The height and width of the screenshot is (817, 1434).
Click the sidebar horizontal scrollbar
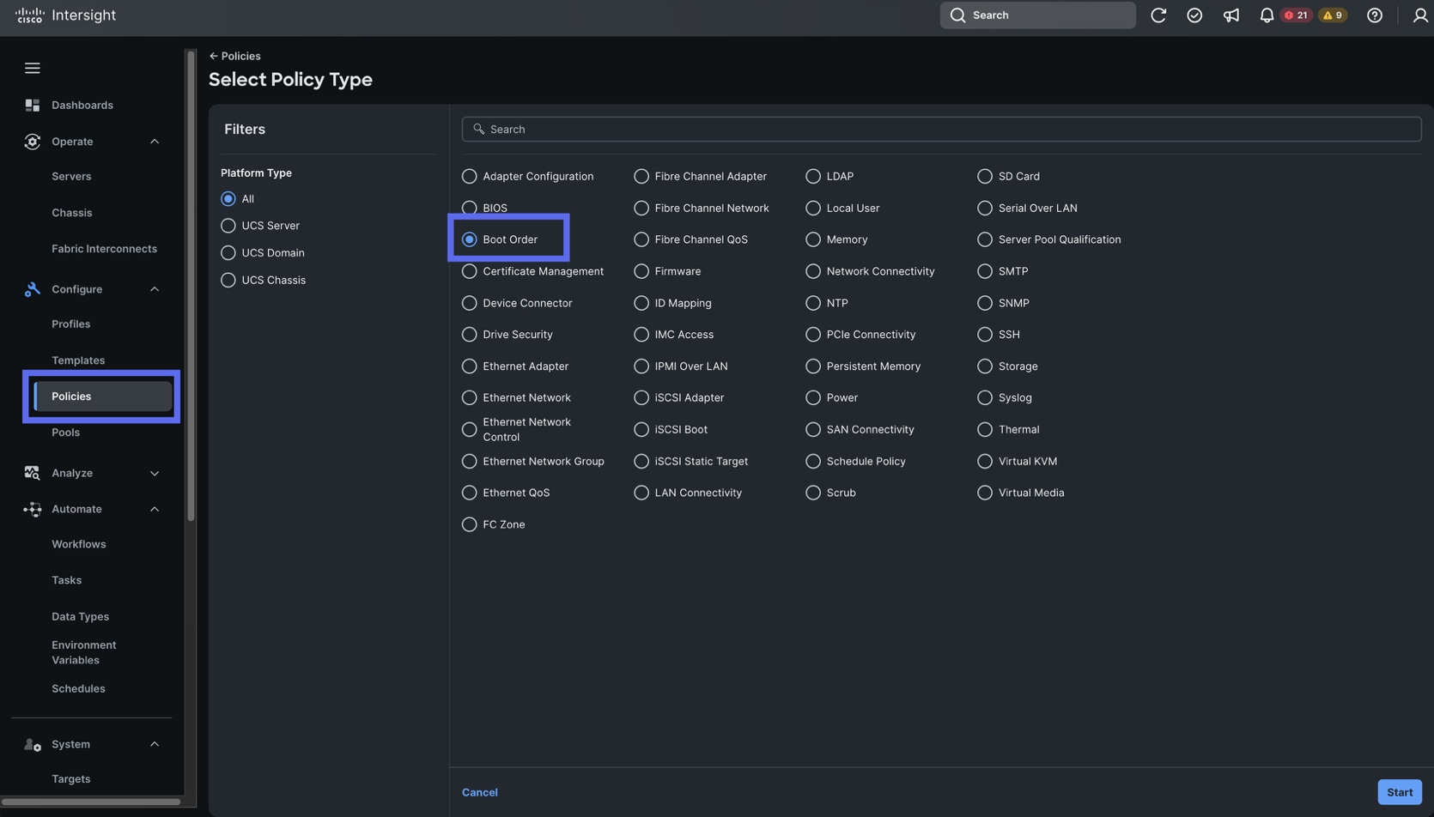tap(91, 802)
